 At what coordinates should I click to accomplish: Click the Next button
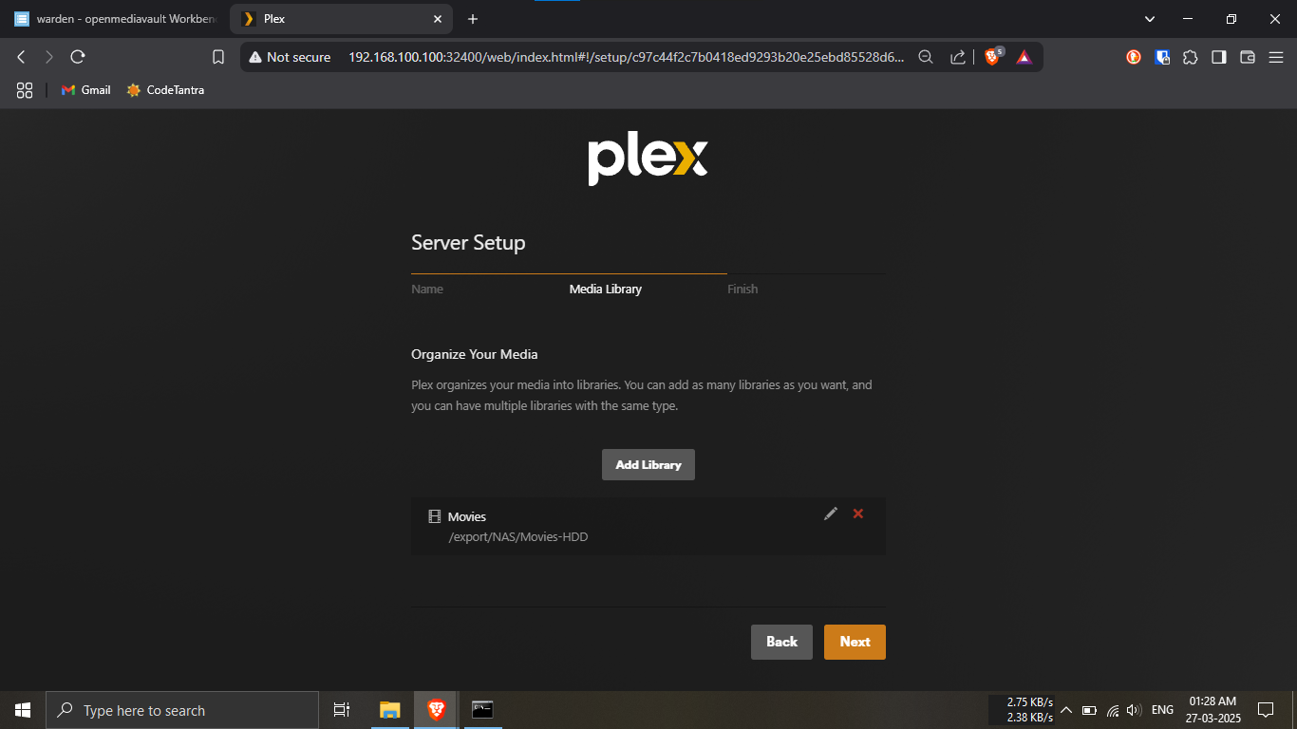click(855, 642)
